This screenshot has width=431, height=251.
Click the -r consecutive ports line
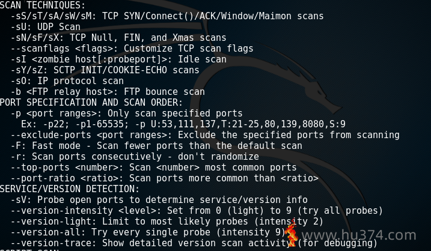click(135, 157)
